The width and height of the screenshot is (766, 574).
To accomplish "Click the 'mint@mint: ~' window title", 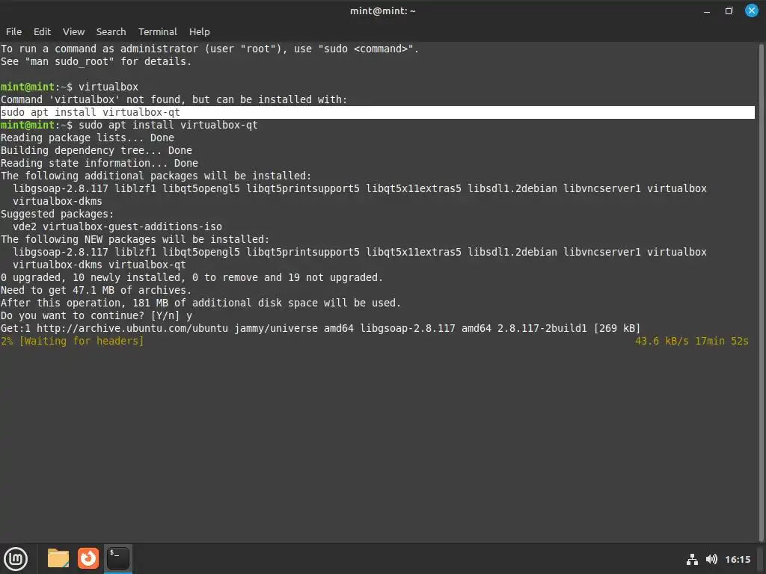I will [x=382, y=10].
